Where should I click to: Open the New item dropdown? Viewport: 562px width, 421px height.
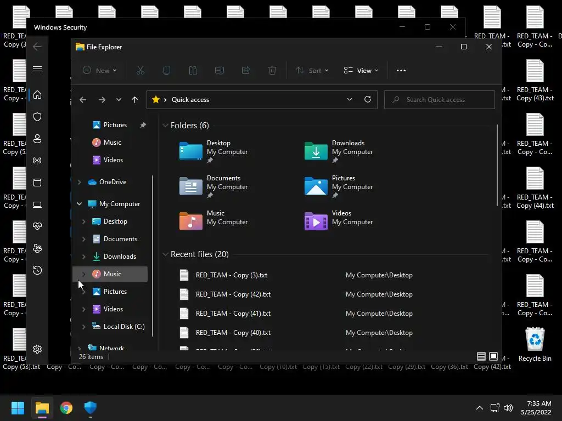[100, 71]
